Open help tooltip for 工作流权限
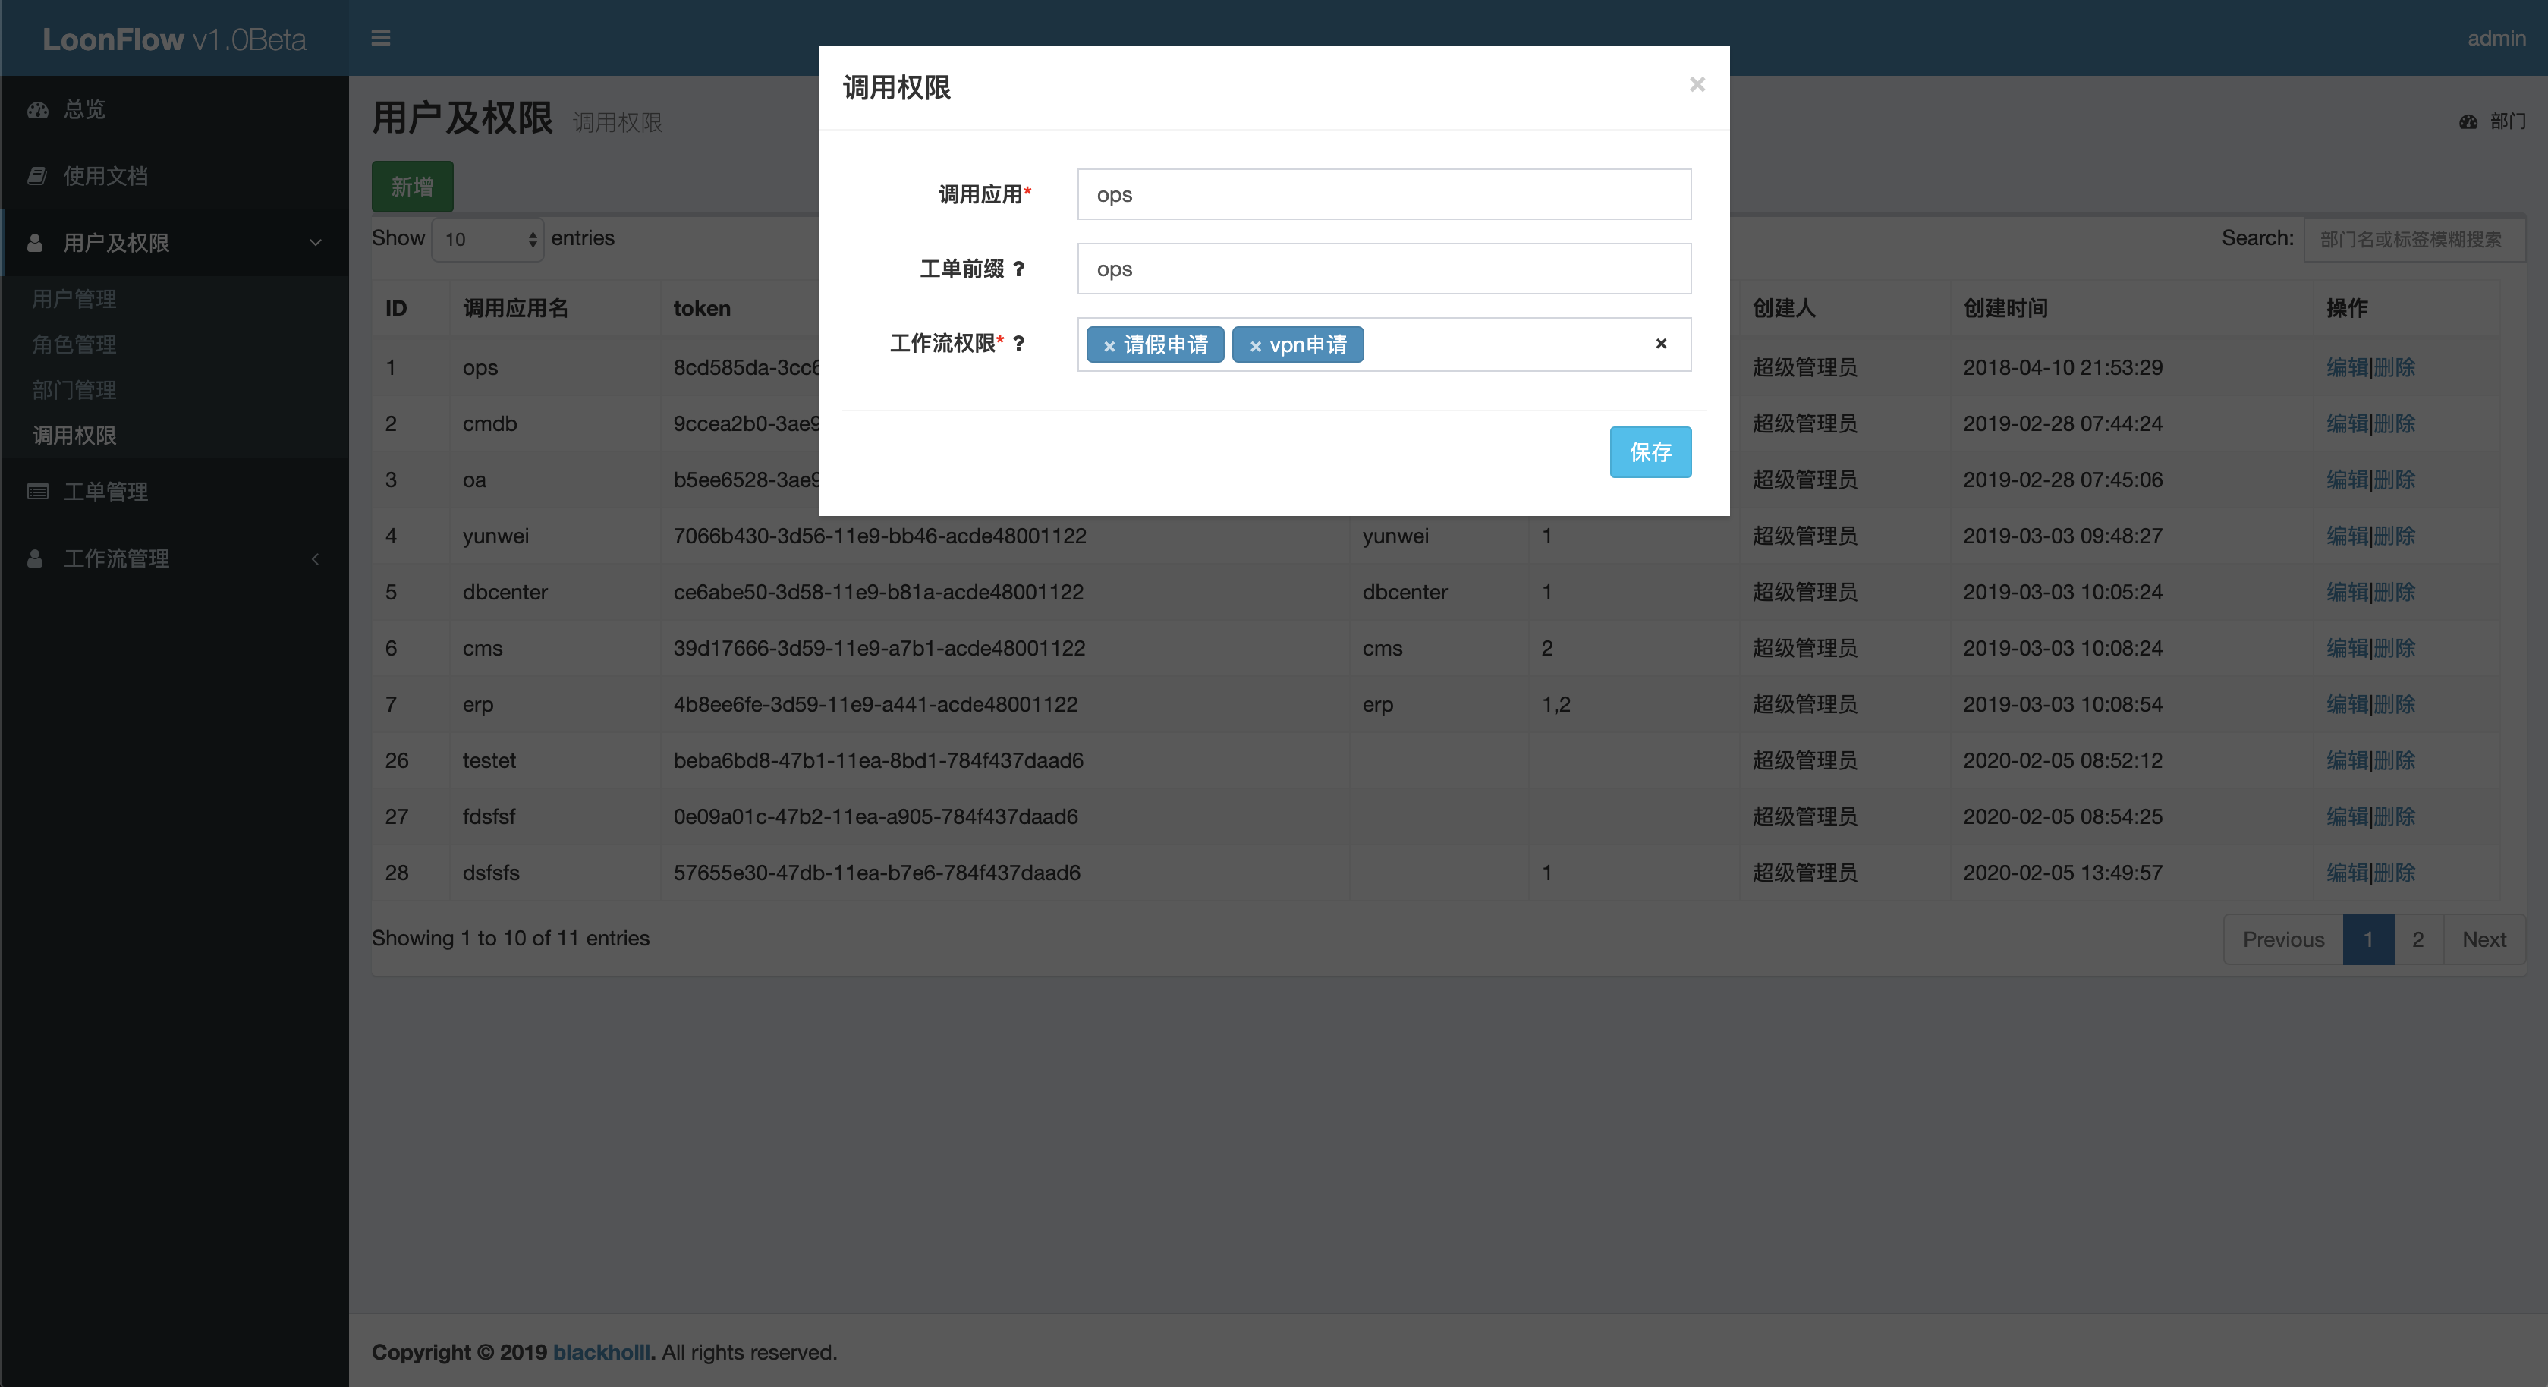This screenshot has height=1387, width=2548. (x=1019, y=343)
